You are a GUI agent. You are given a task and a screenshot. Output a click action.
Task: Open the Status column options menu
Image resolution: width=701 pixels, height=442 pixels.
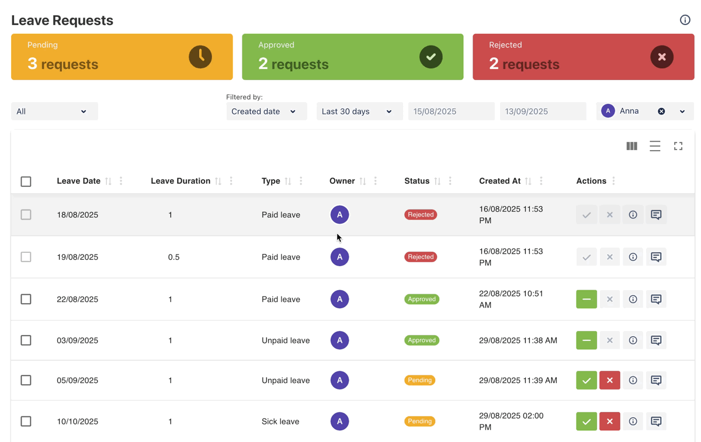pos(450,181)
